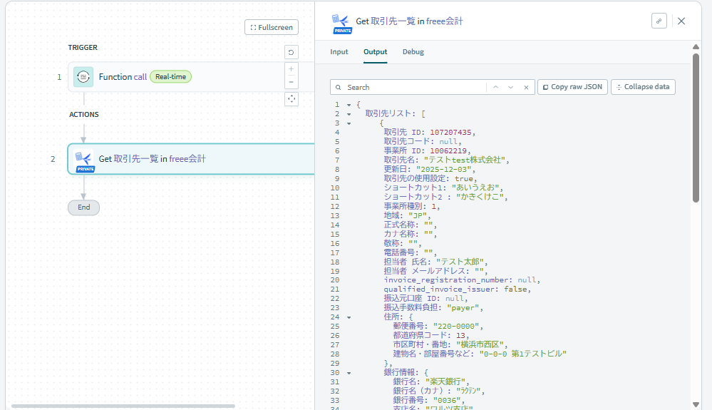Clear the search with the x icon
Screen dimensions: 712x410
[x=526, y=87]
